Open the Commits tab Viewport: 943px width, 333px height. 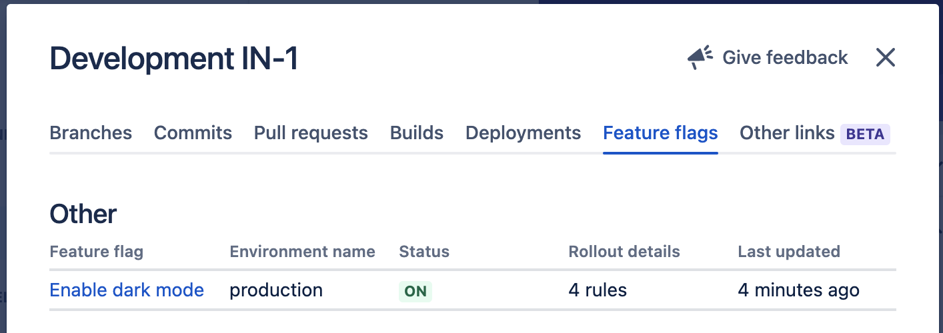193,133
